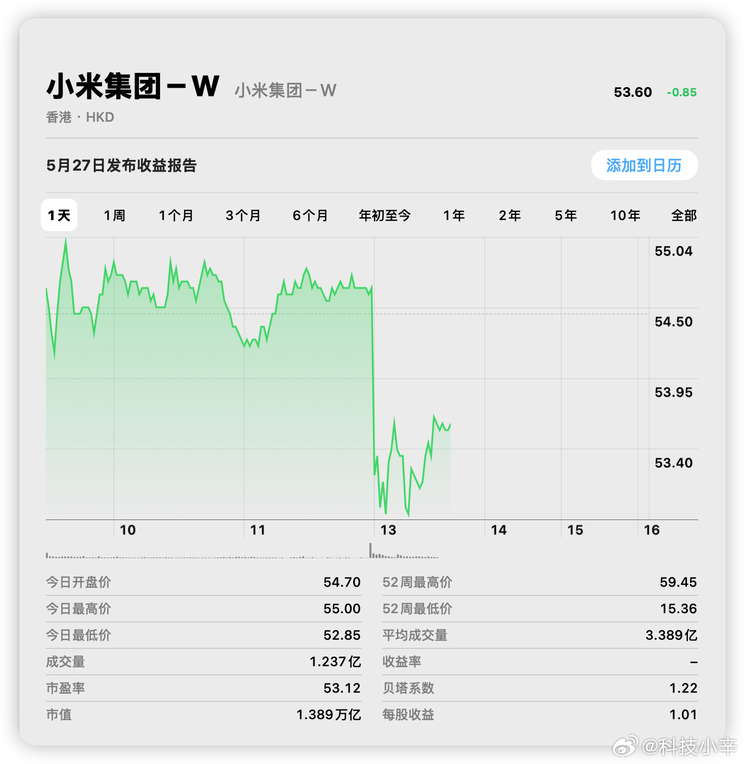Click the 市值 label

tap(59, 715)
